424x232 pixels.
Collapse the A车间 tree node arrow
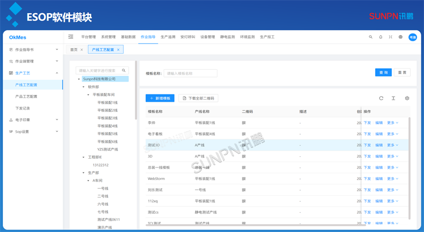point(88,180)
